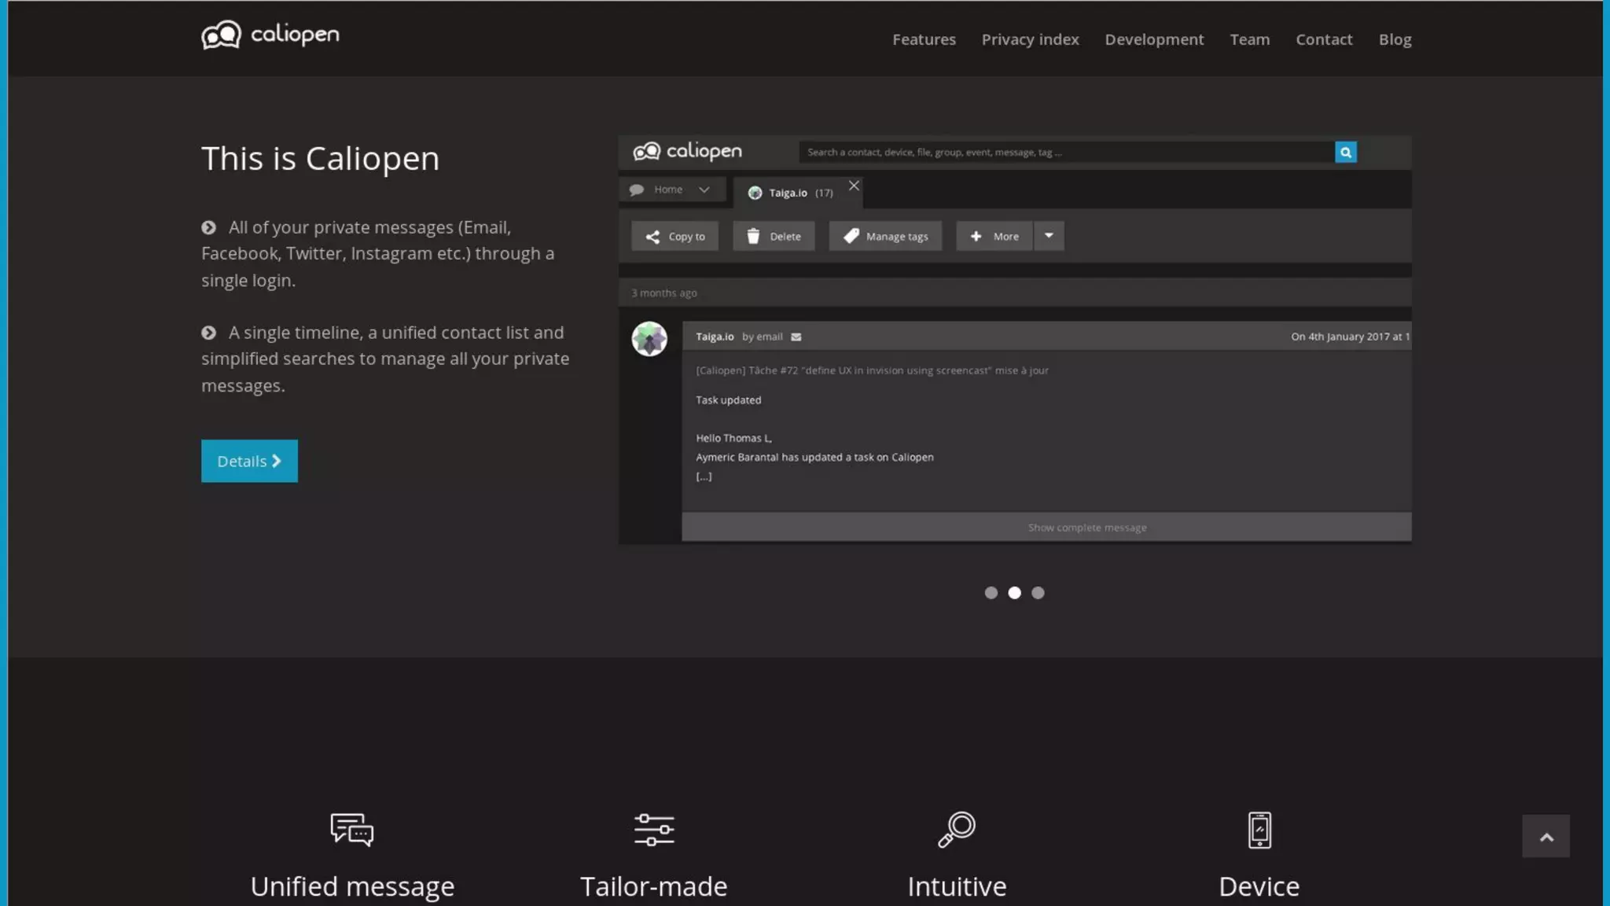Click the blue Details button

coord(249,461)
